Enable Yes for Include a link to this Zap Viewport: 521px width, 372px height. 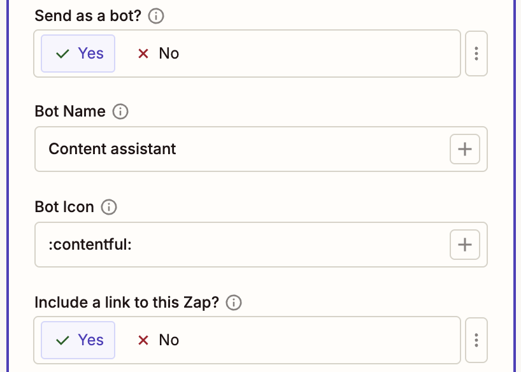(x=78, y=340)
